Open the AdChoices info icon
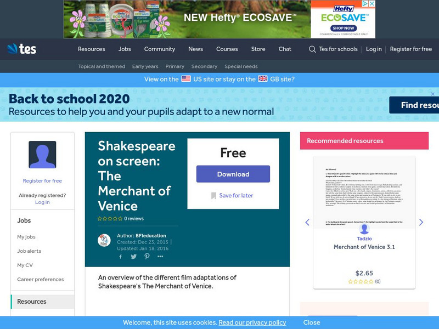This screenshot has height=329, width=439. coord(365,4)
